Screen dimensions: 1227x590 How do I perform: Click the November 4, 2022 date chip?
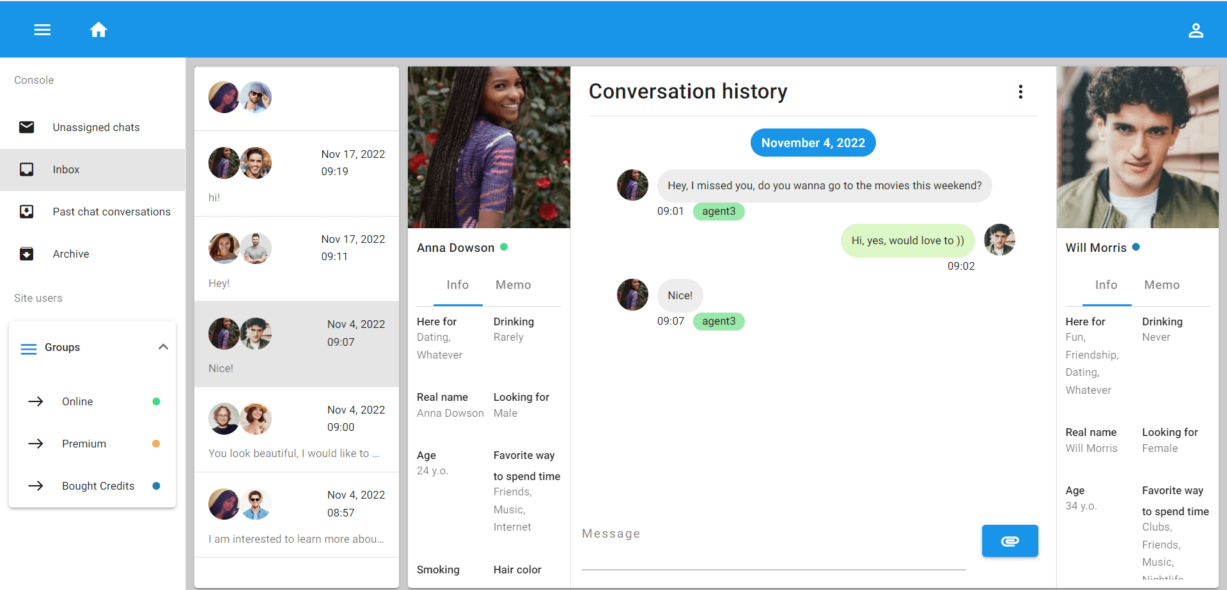pyautogui.click(x=813, y=142)
